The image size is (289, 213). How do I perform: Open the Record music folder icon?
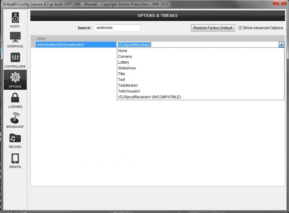coord(15,138)
